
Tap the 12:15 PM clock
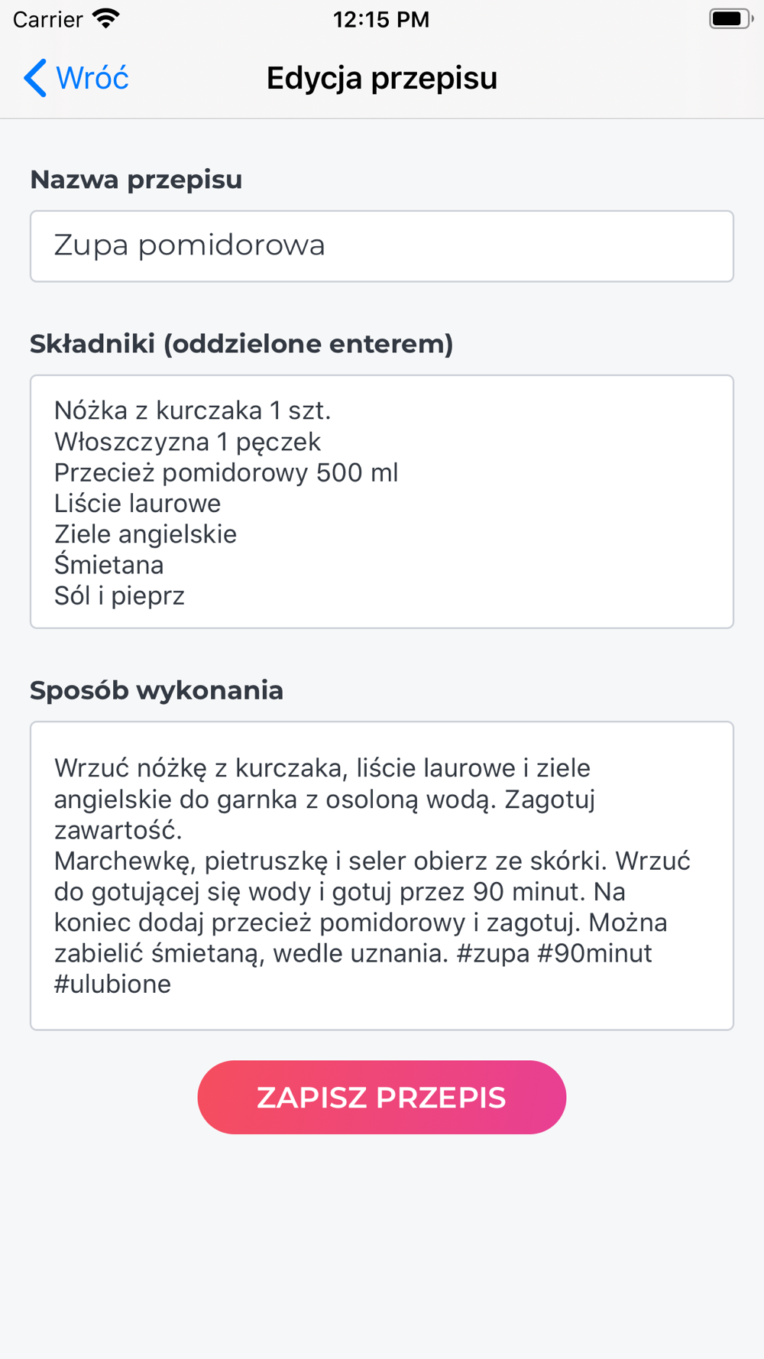click(x=381, y=19)
